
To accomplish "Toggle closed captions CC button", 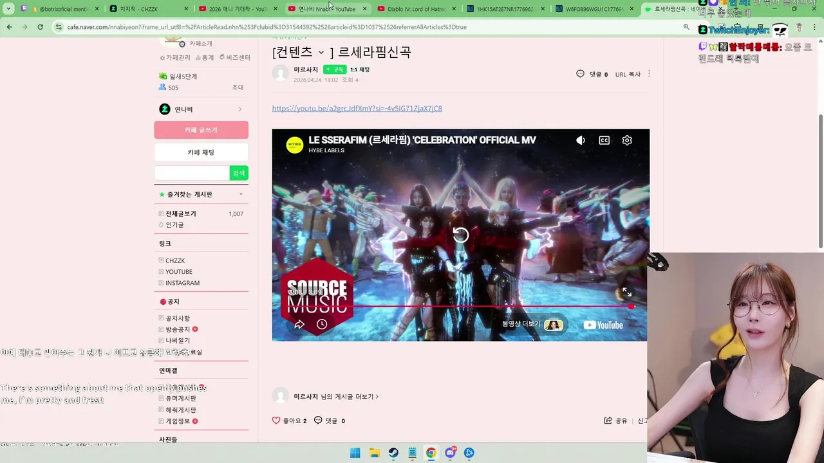I will (x=604, y=140).
